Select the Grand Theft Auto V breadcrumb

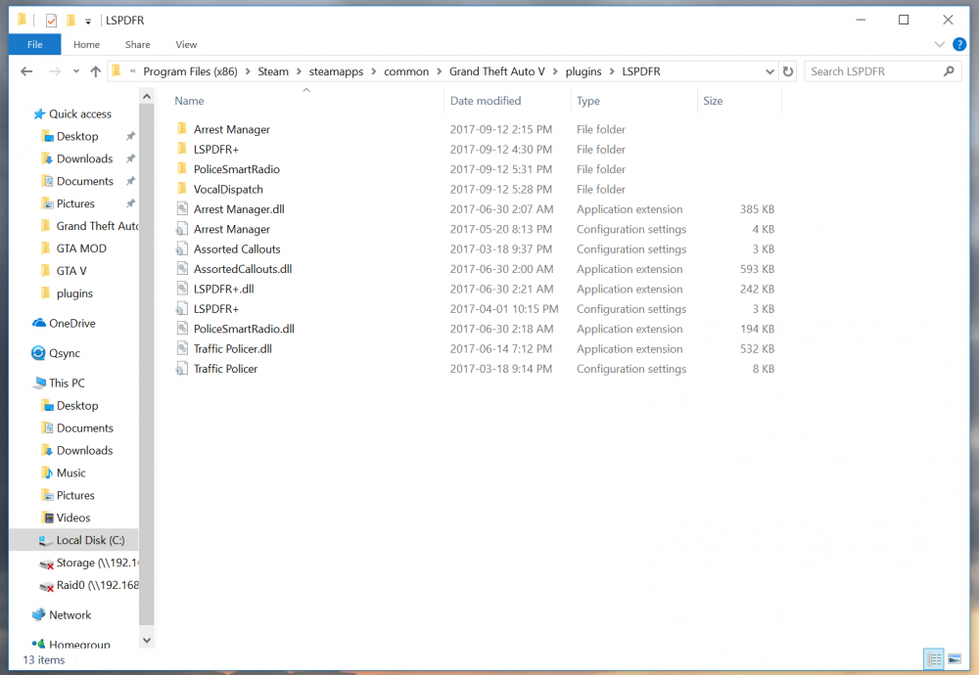(497, 71)
